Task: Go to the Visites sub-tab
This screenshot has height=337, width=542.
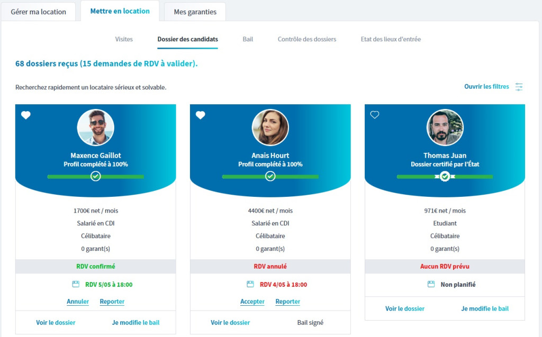Action: tap(124, 39)
